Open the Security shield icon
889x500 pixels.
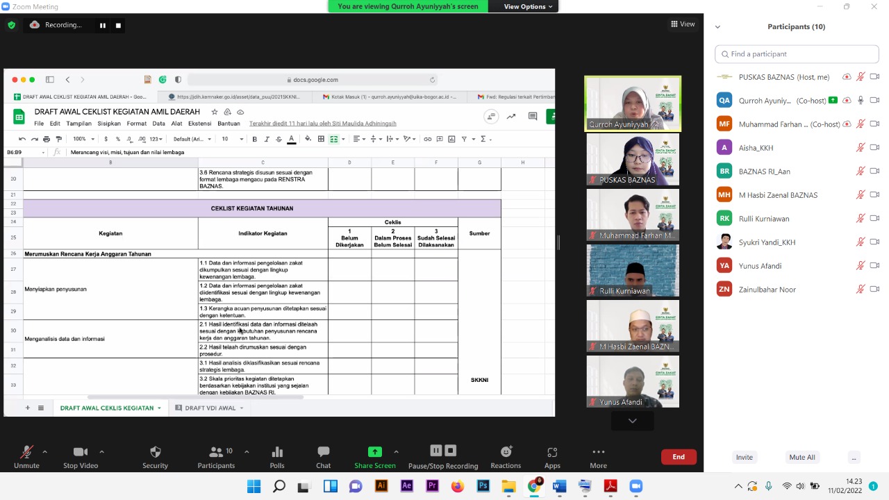[155, 452]
